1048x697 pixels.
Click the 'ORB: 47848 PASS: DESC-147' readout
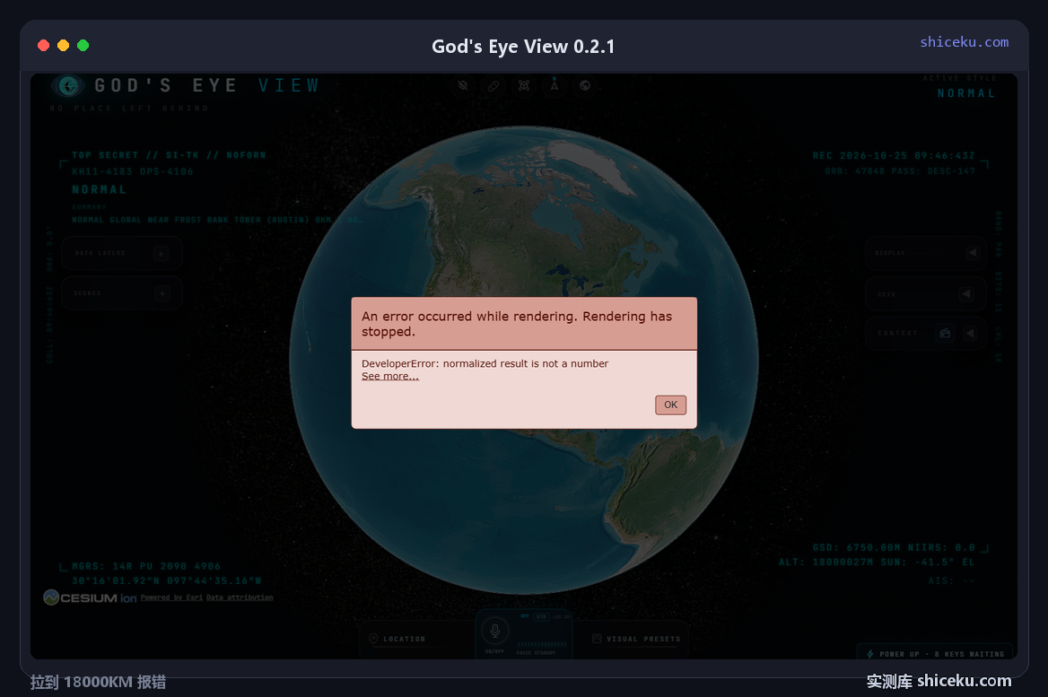pos(900,171)
